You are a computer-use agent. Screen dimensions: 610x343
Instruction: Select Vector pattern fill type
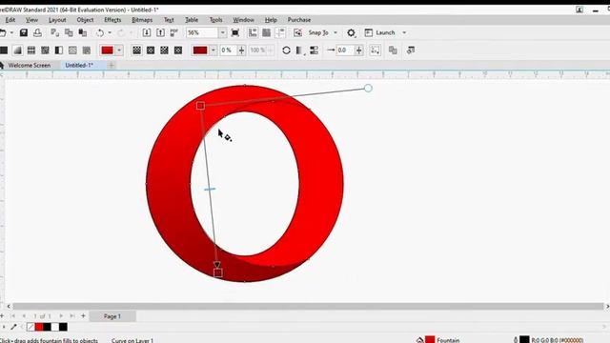point(31,50)
